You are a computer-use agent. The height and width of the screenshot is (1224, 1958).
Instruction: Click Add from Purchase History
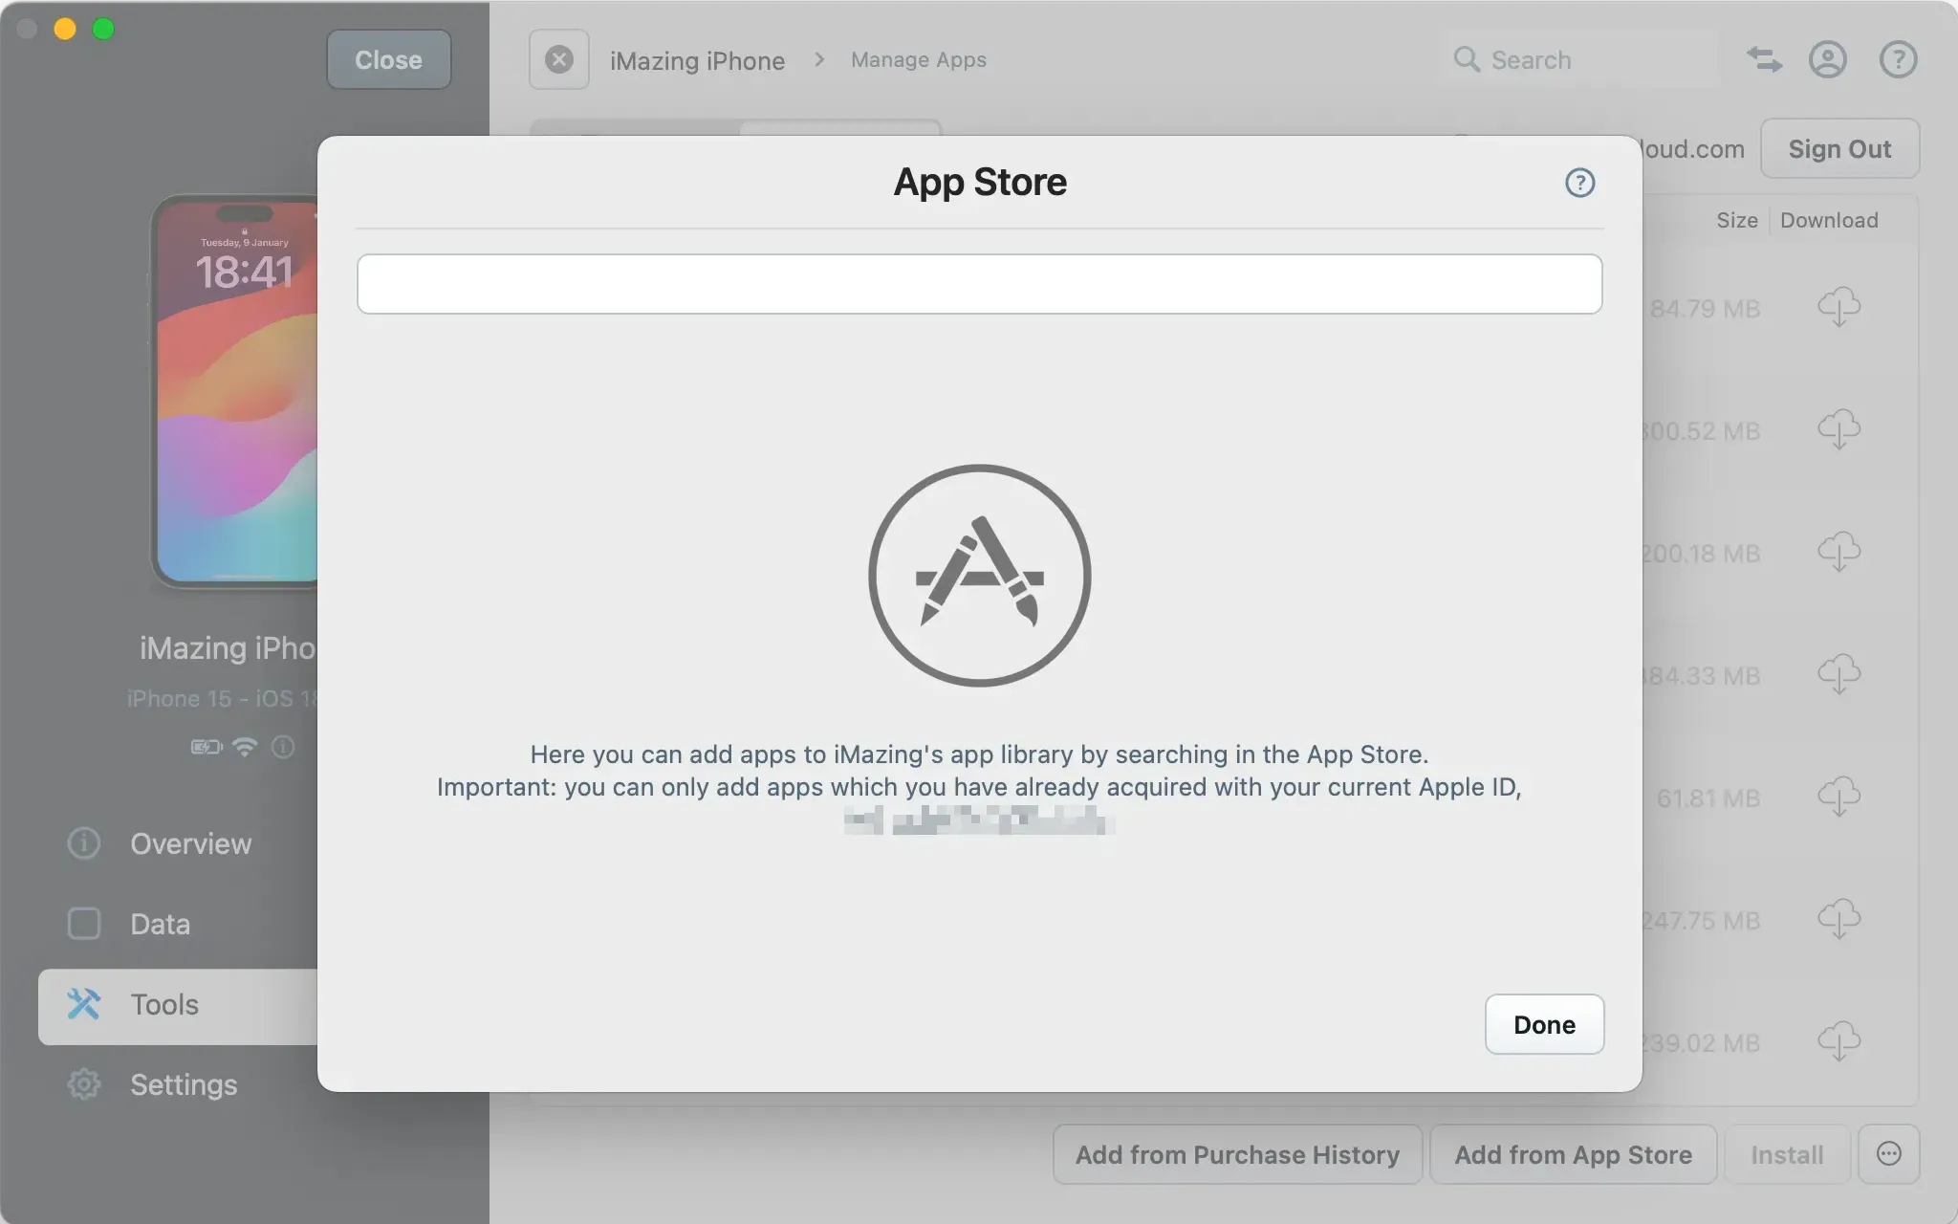coord(1235,1154)
